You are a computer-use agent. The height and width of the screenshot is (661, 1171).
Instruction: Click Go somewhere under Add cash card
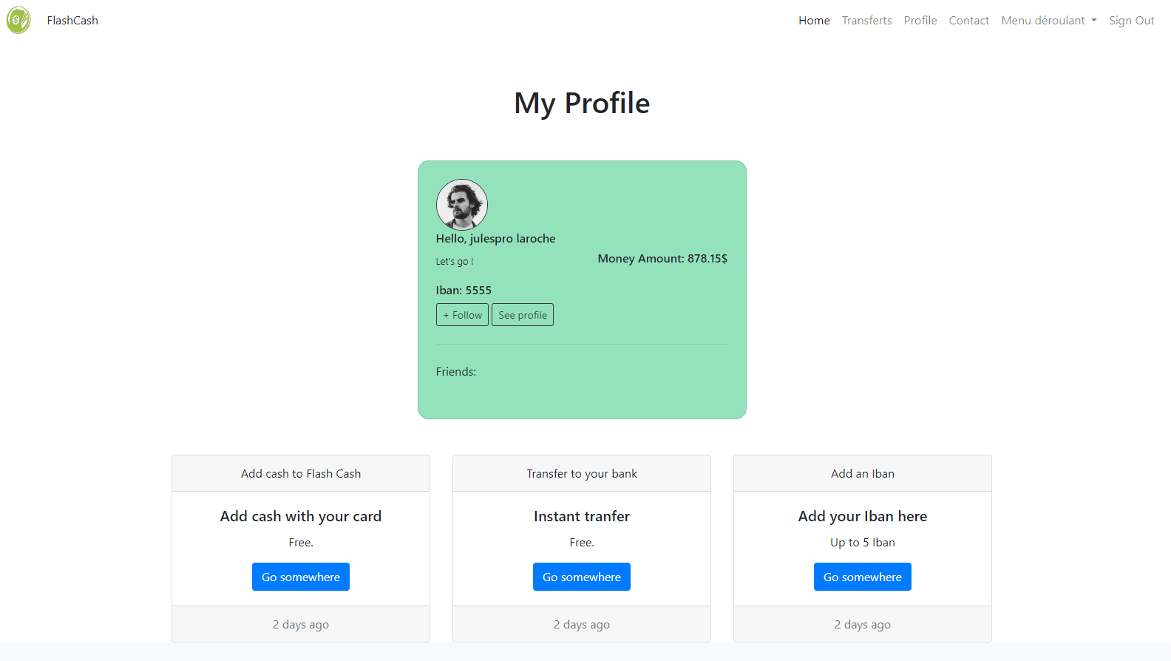[x=301, y=577]
